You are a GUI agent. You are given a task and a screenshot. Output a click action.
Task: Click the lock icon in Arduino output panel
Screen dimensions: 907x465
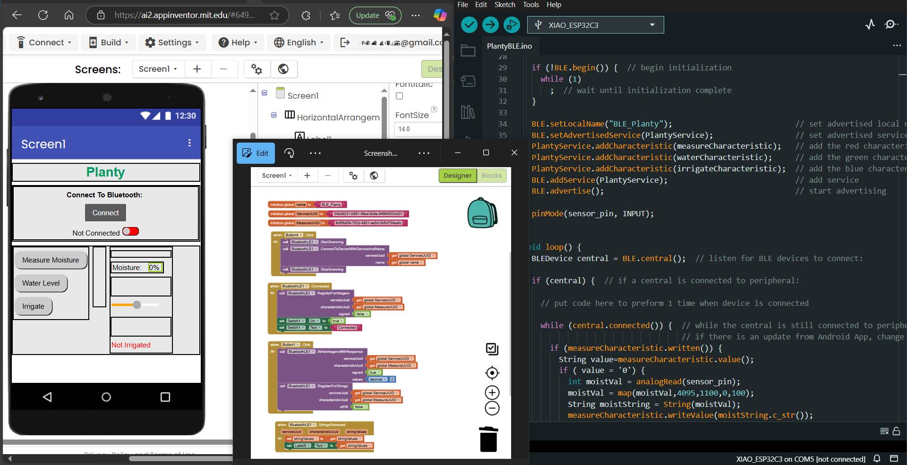[x=896, y=431]
